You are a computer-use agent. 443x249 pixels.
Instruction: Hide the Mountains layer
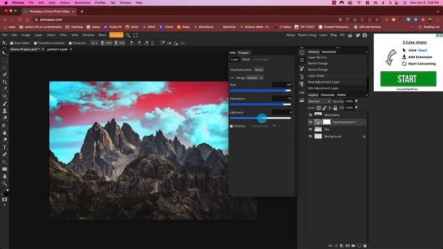310,115
